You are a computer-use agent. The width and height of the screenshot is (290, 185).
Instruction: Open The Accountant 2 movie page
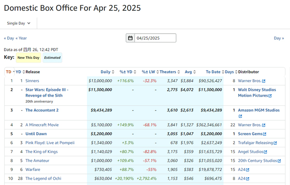pyautogui.click(x=42, y=110)
